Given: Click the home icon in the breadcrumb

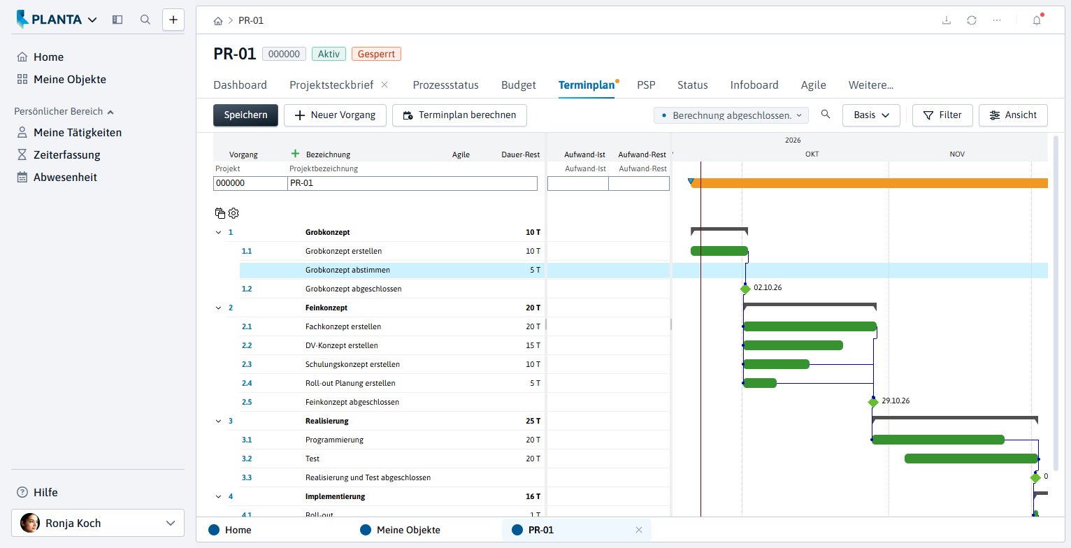Looking at the screenshot, I should [218, 21].
